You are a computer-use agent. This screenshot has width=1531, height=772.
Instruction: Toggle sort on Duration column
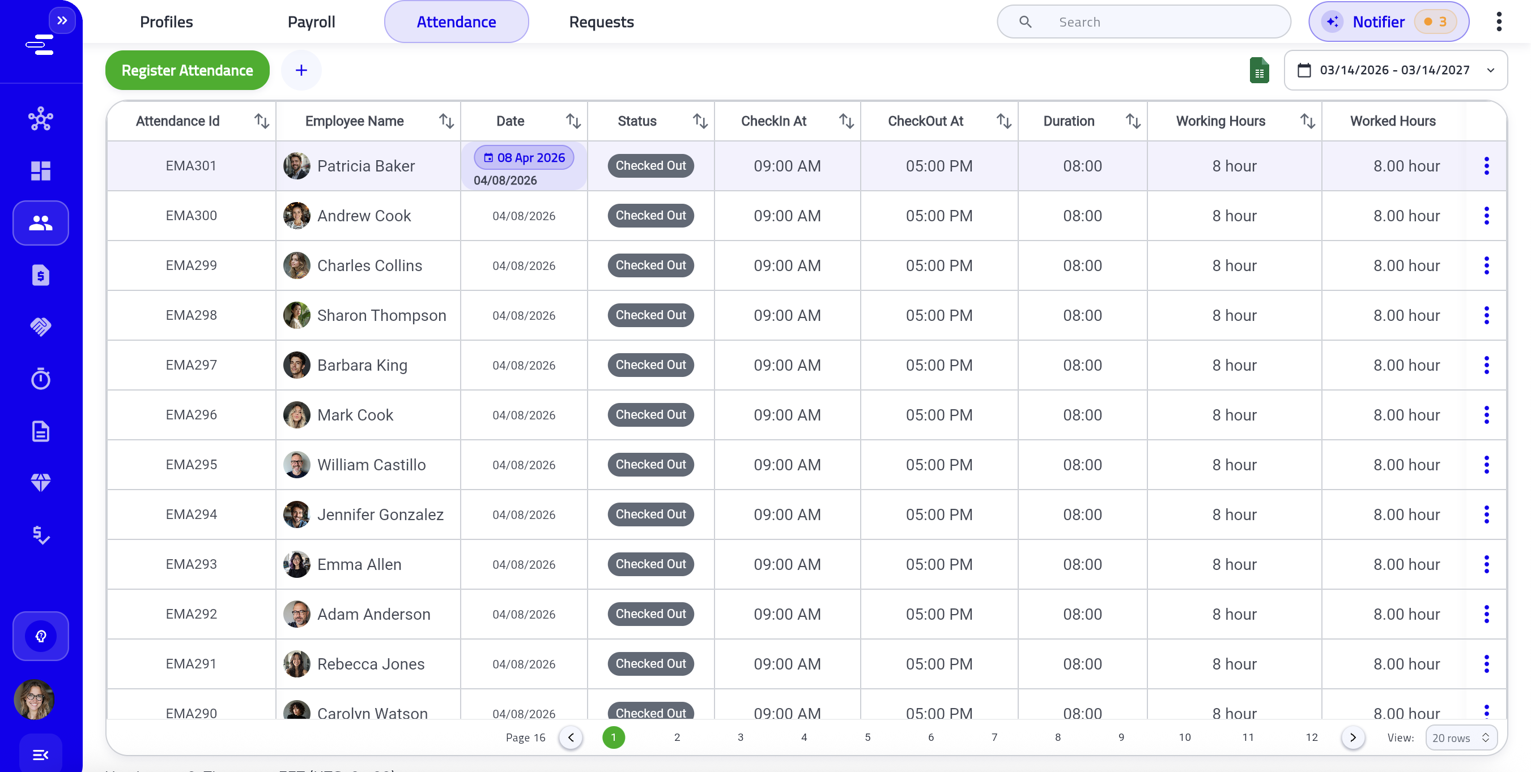coord(1133,121)
